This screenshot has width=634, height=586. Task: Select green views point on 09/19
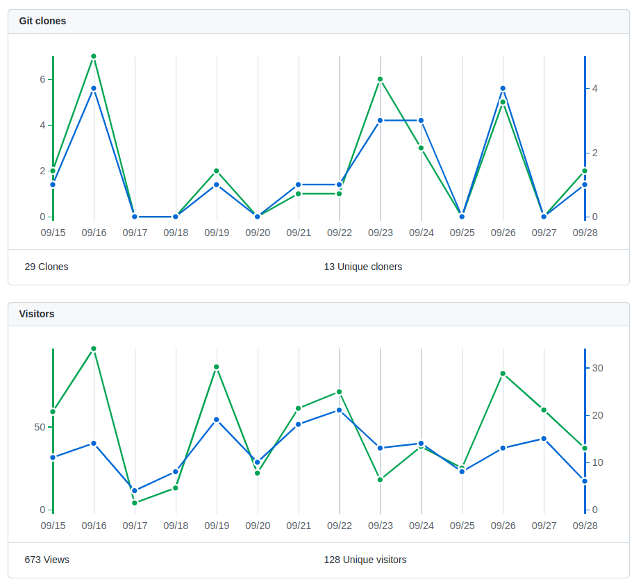pos(217,367)
